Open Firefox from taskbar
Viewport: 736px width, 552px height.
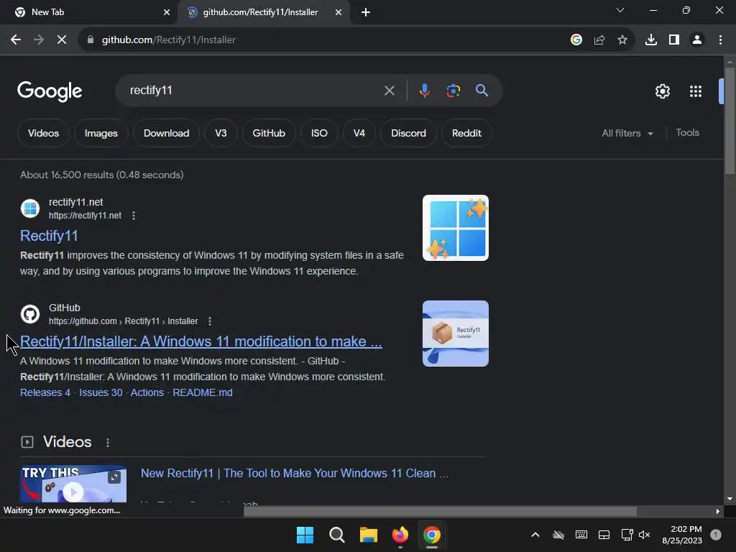400,535
